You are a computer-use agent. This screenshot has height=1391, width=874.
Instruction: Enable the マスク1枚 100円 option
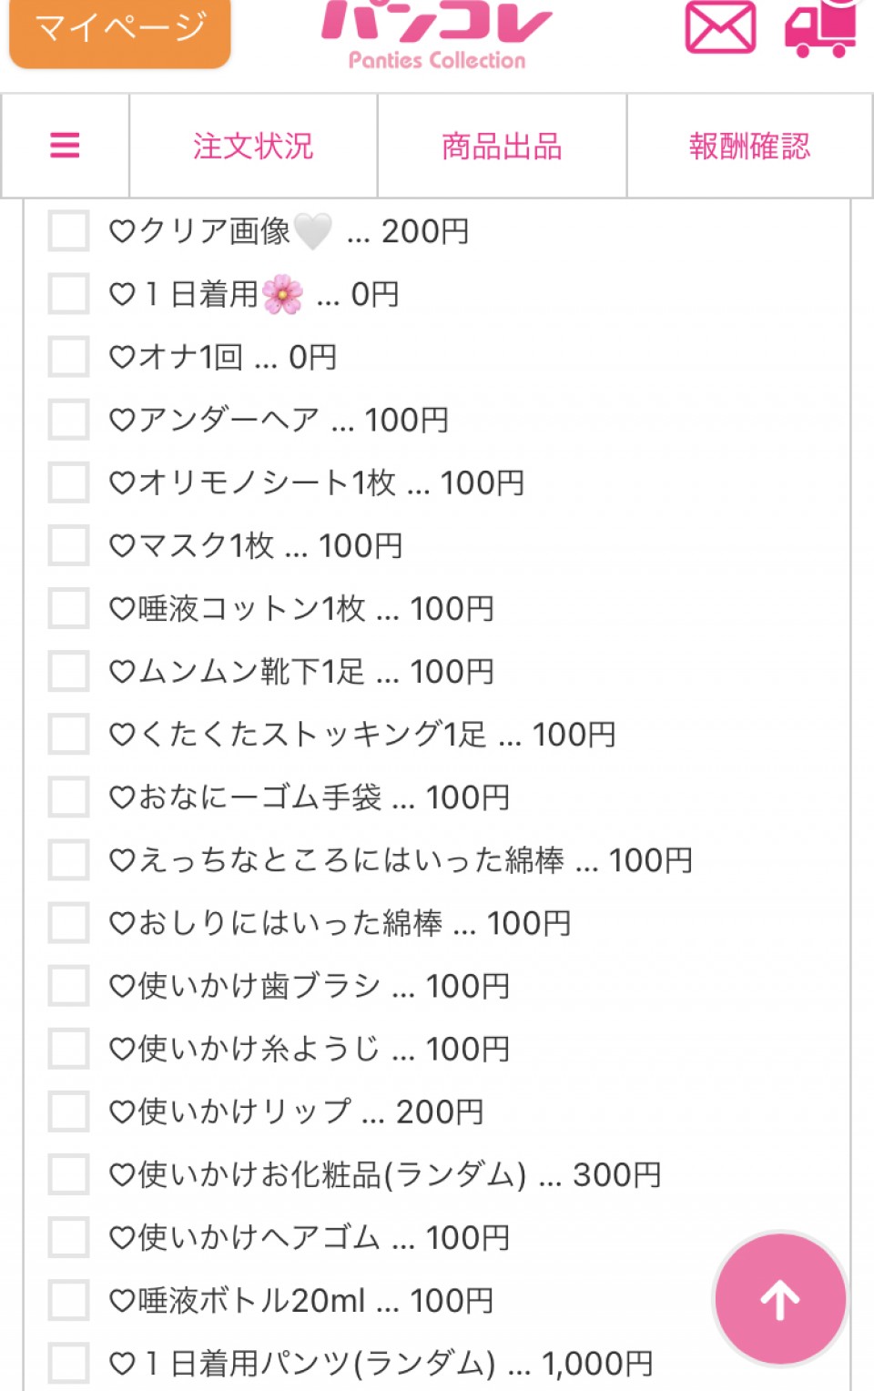(x=68, y=545)
